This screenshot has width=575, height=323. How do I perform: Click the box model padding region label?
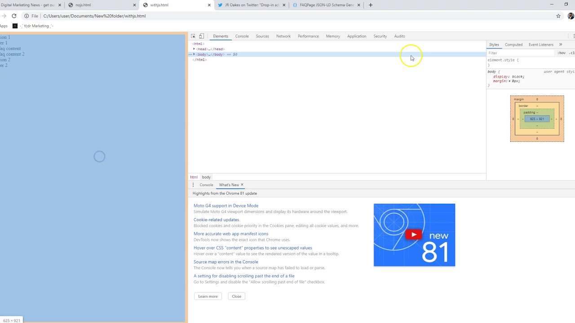pos(529,113)
